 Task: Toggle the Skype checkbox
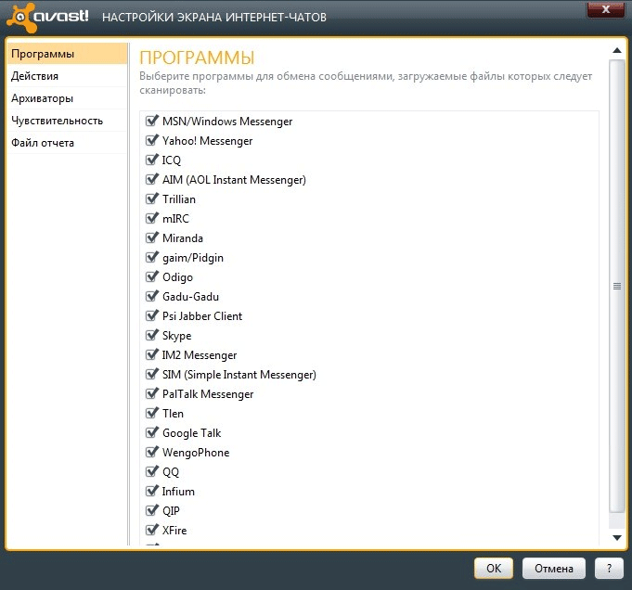click(x=151, y=335)
